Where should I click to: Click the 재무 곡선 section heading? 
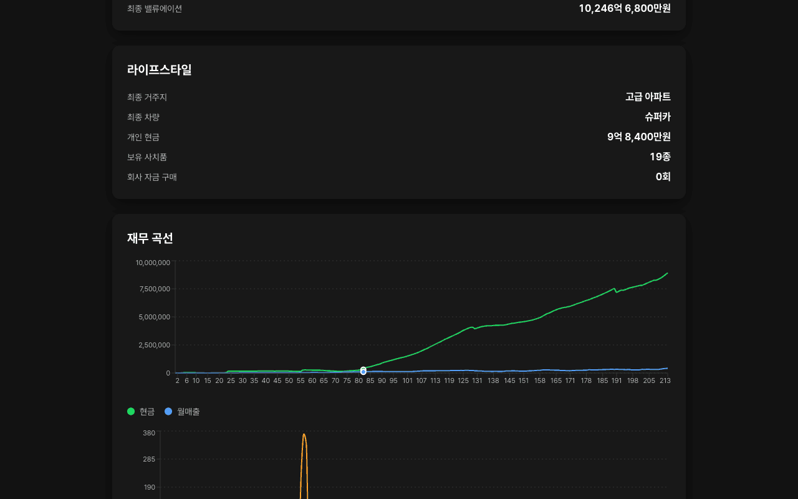(x=150, y=238)
